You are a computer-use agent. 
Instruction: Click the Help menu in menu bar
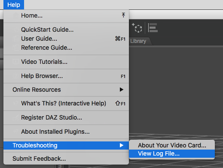click(14, 5)
